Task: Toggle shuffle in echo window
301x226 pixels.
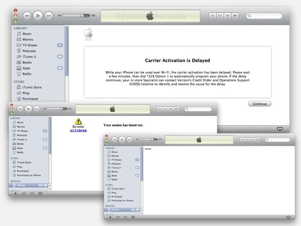Action: pos(118,217)
